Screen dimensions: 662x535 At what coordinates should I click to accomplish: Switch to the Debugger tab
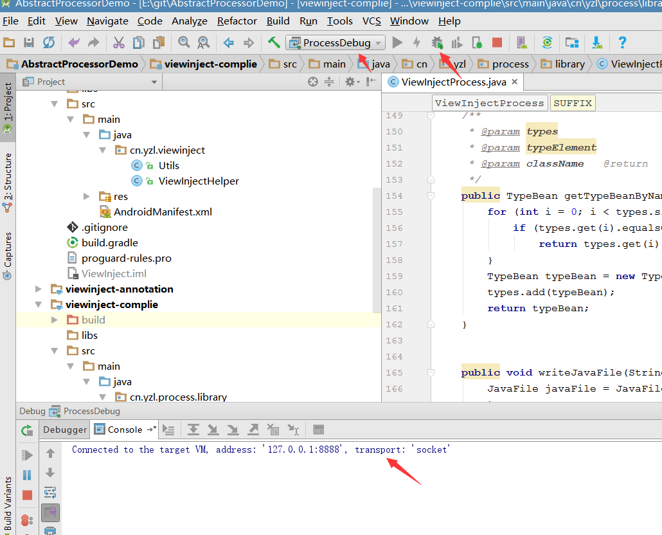click(x=65, y=430)
